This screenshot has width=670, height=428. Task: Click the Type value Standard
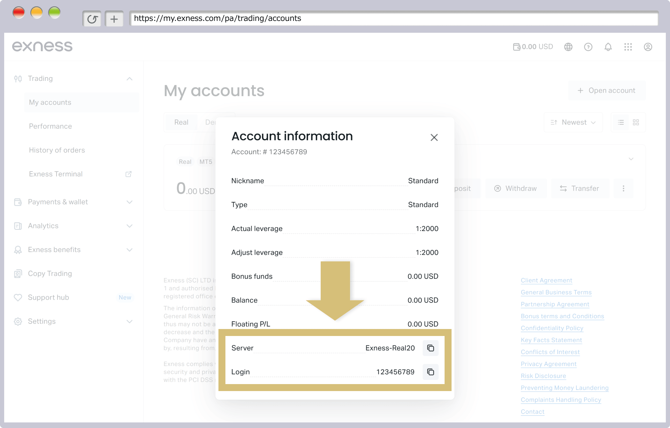click(x=423, y=205)
